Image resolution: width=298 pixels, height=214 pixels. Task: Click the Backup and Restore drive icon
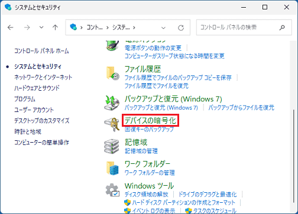(x=112, y=103)
